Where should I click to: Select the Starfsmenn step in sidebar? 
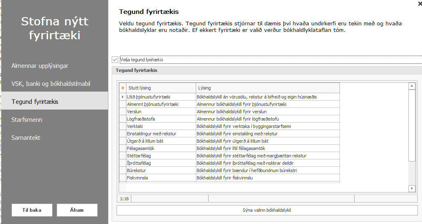27,120
